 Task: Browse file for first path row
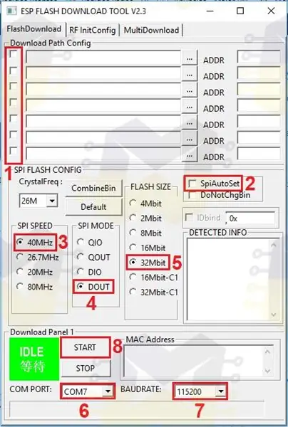190,58
